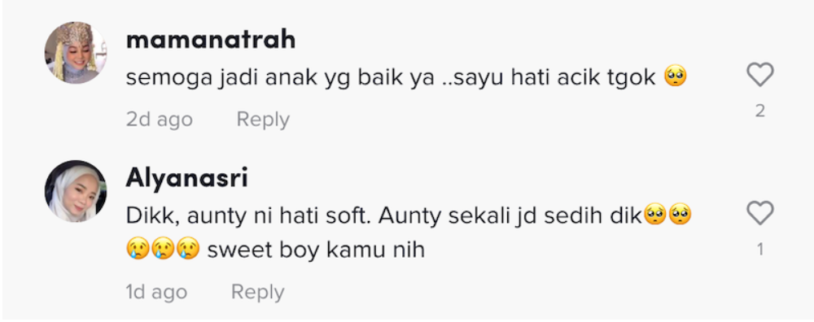Click the text 'Dikk, aunty ni hati soft.'
Image resolution: width=814 pixels, height=322 pixels.
250,215
